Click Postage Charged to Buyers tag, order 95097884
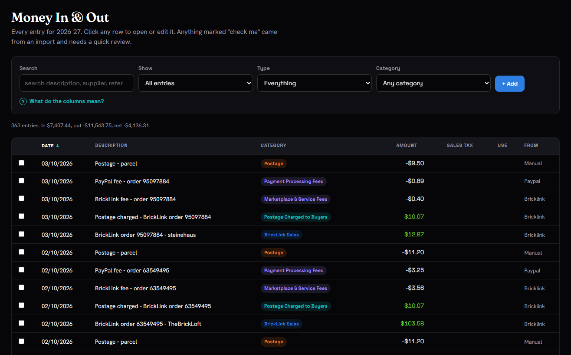The height and width of the screenshot is (355, 571). [x=296, y=217]
